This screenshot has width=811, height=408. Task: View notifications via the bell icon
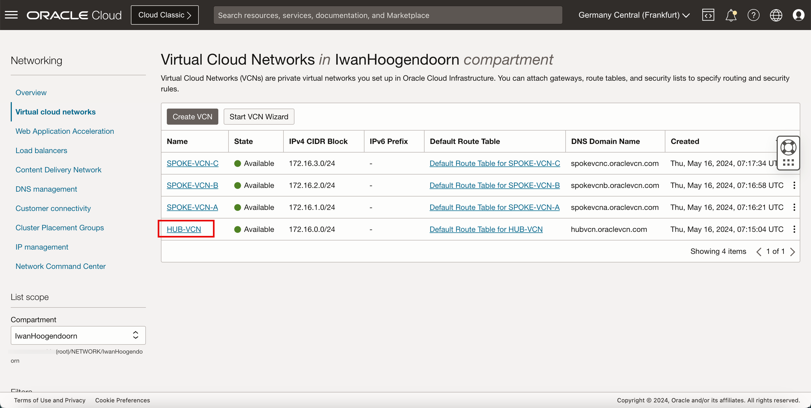click(731, 15)
